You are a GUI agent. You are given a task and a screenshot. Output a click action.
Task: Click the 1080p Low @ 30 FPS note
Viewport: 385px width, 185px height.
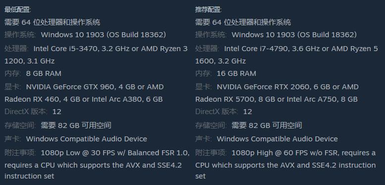[115, 153]
